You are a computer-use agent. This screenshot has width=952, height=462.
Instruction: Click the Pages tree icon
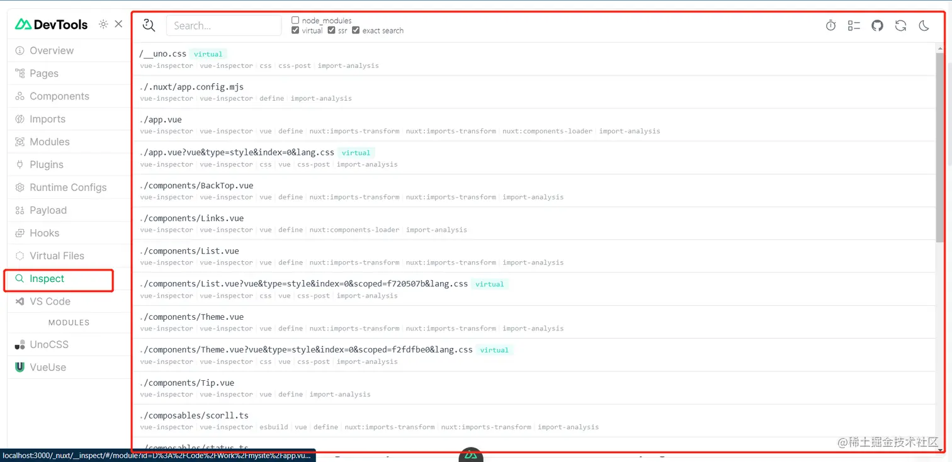(20, 73)
